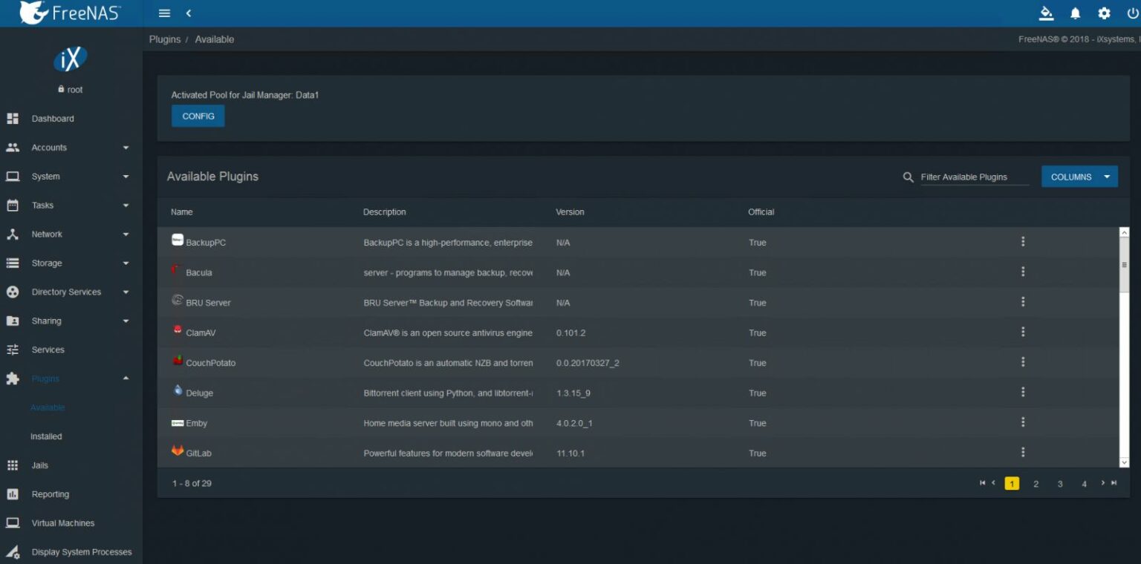Open the Virtual Machines page
This screenshot has width=1141, height=564.
71,524
